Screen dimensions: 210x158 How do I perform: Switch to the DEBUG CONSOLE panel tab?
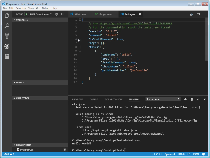113,99
